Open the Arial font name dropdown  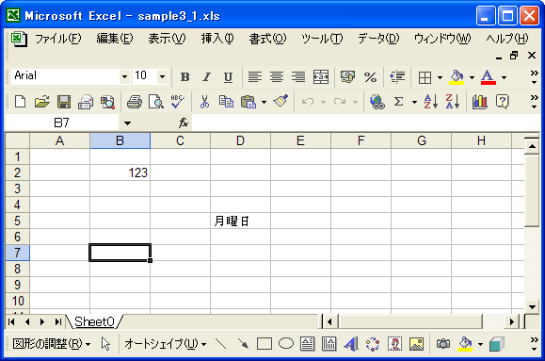(124, 76)
